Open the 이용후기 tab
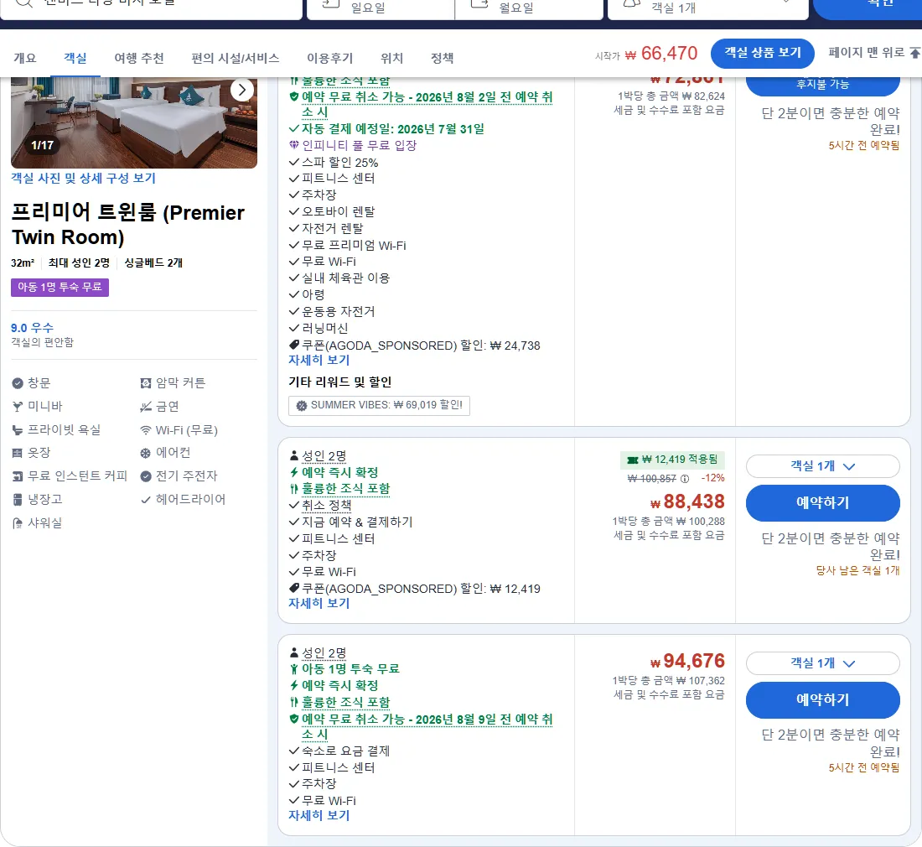 [x=330, y=58]
